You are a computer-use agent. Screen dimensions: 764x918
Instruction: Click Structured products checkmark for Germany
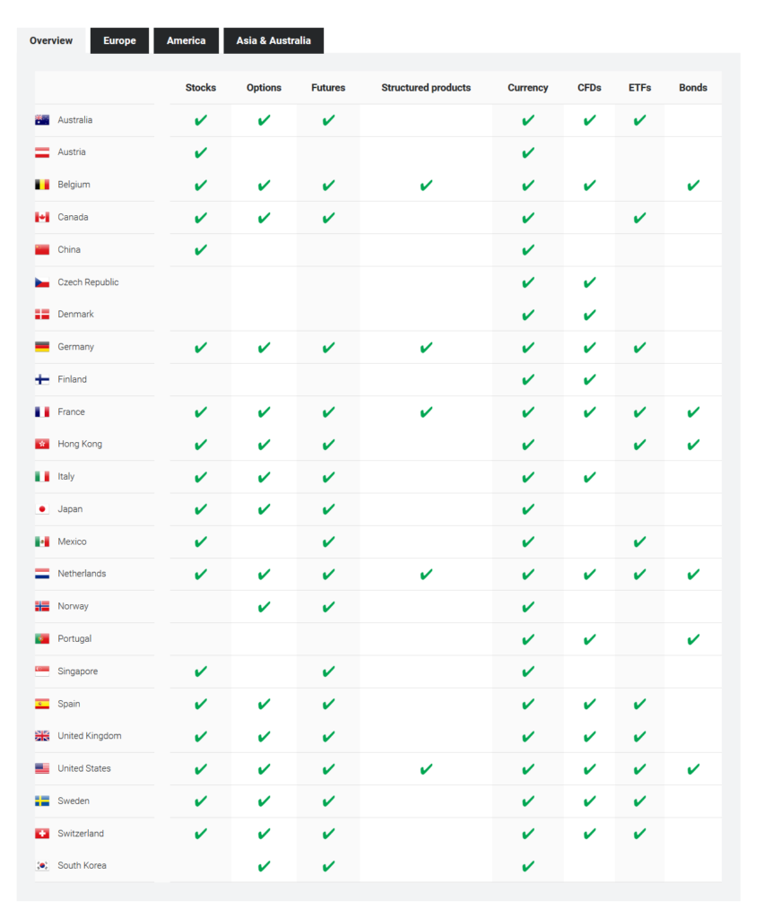click(x=426, y=347)
